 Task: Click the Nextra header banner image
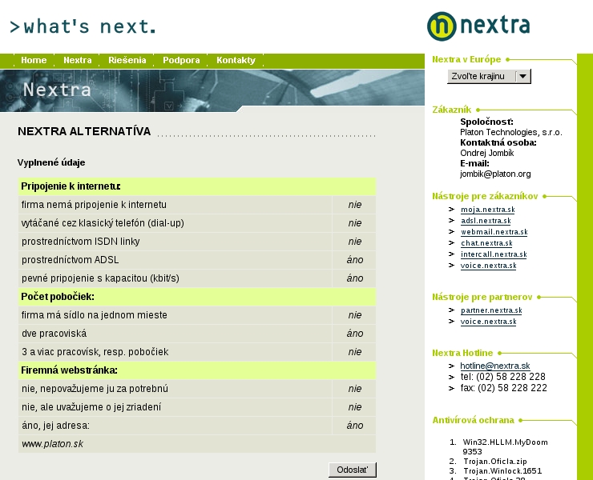point(212,90)
